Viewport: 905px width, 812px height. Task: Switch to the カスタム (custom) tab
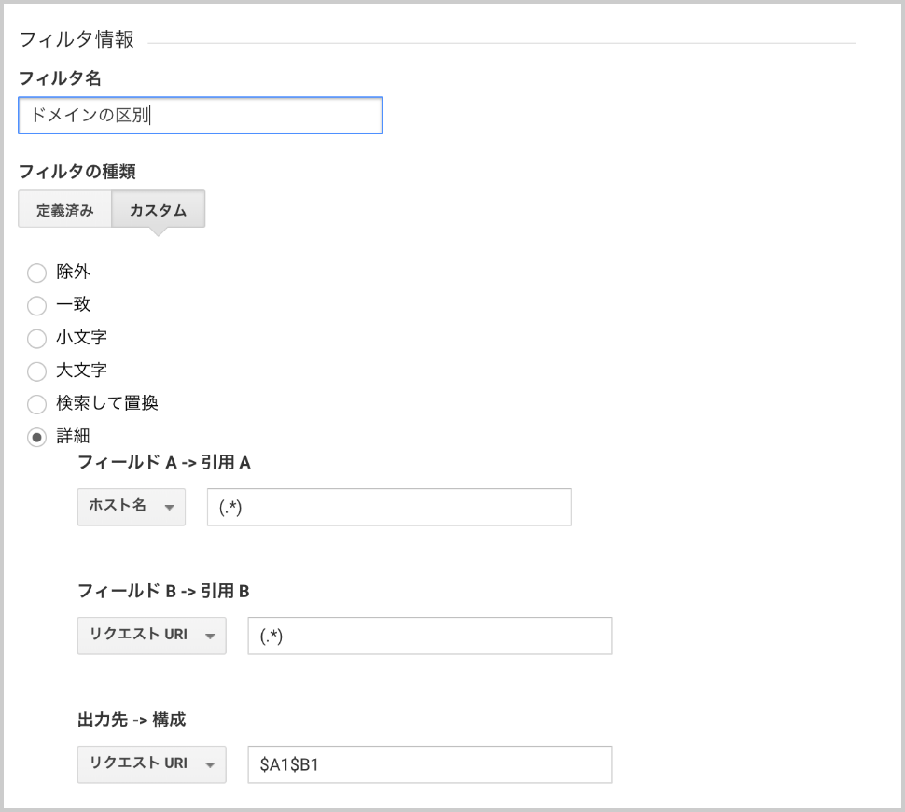click(158, 209)
